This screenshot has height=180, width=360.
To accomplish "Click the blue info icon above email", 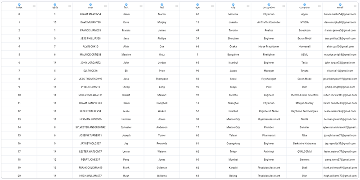I will [x=340, y=4].
